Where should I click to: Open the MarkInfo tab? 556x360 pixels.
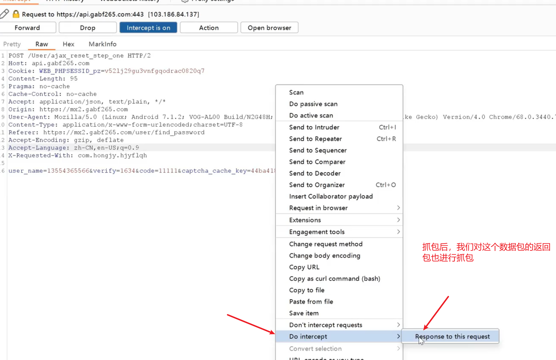pos(102,44)
